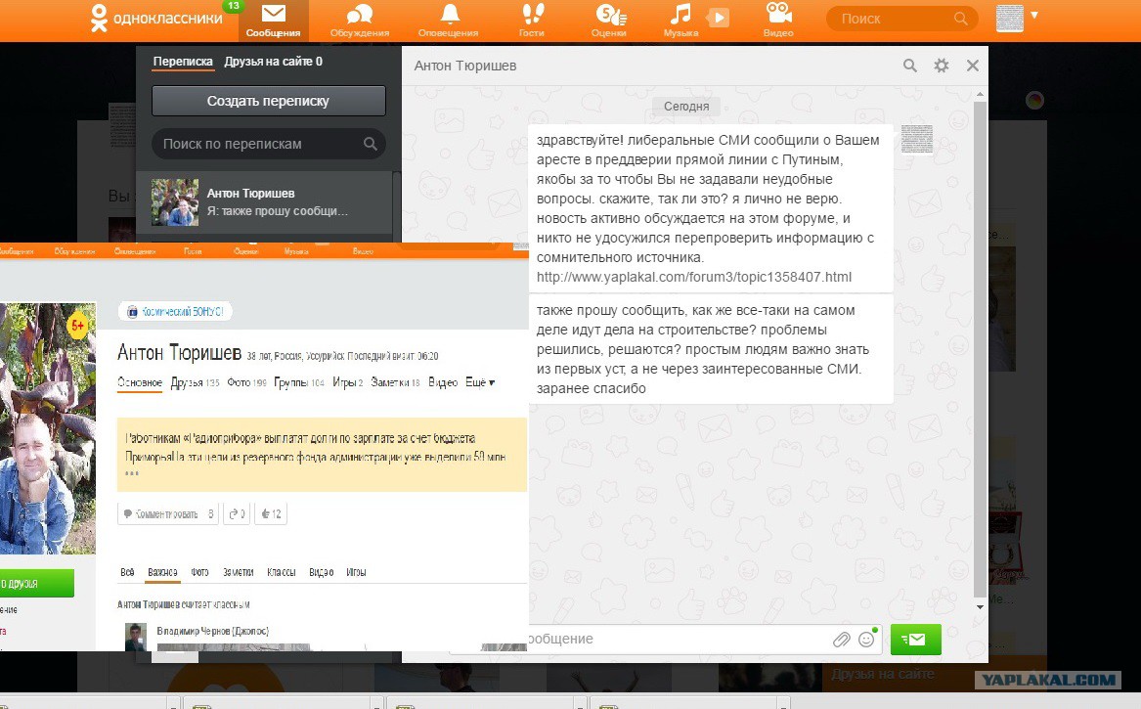
Task: Select the Игры feed filter
Action: tap(356, 572)
